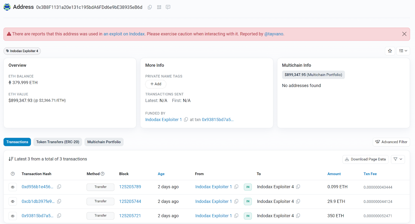This screenshot has width=415, height=224.
Task: Click Transfer method of block 125205744 row
Action: click(100, 201)
